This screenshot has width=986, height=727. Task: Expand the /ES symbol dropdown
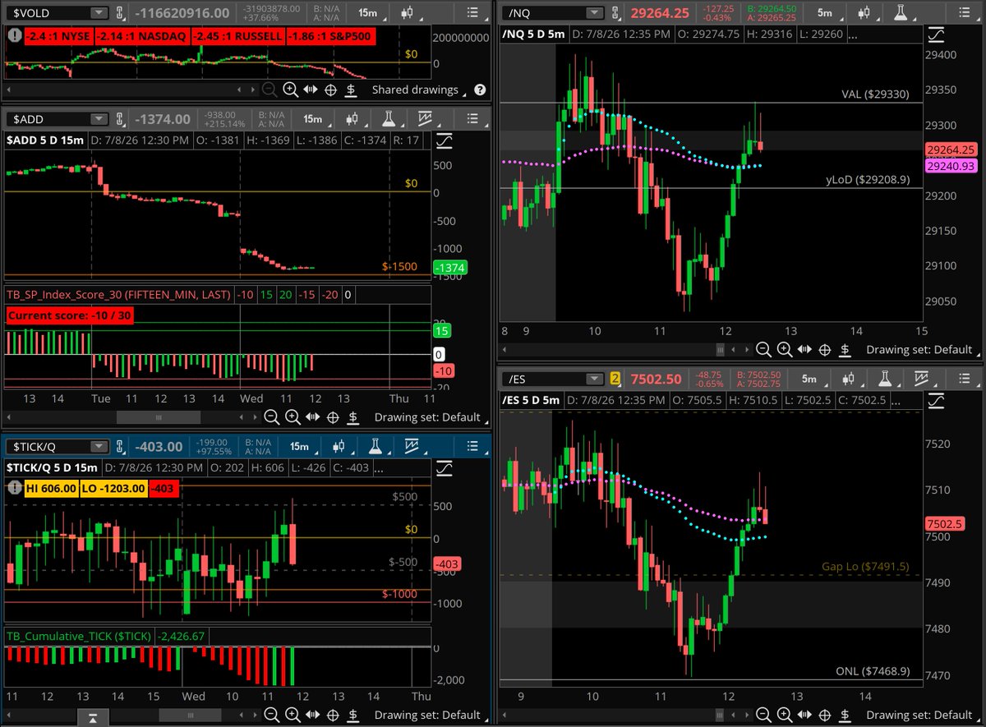click(x=595, y=379)
